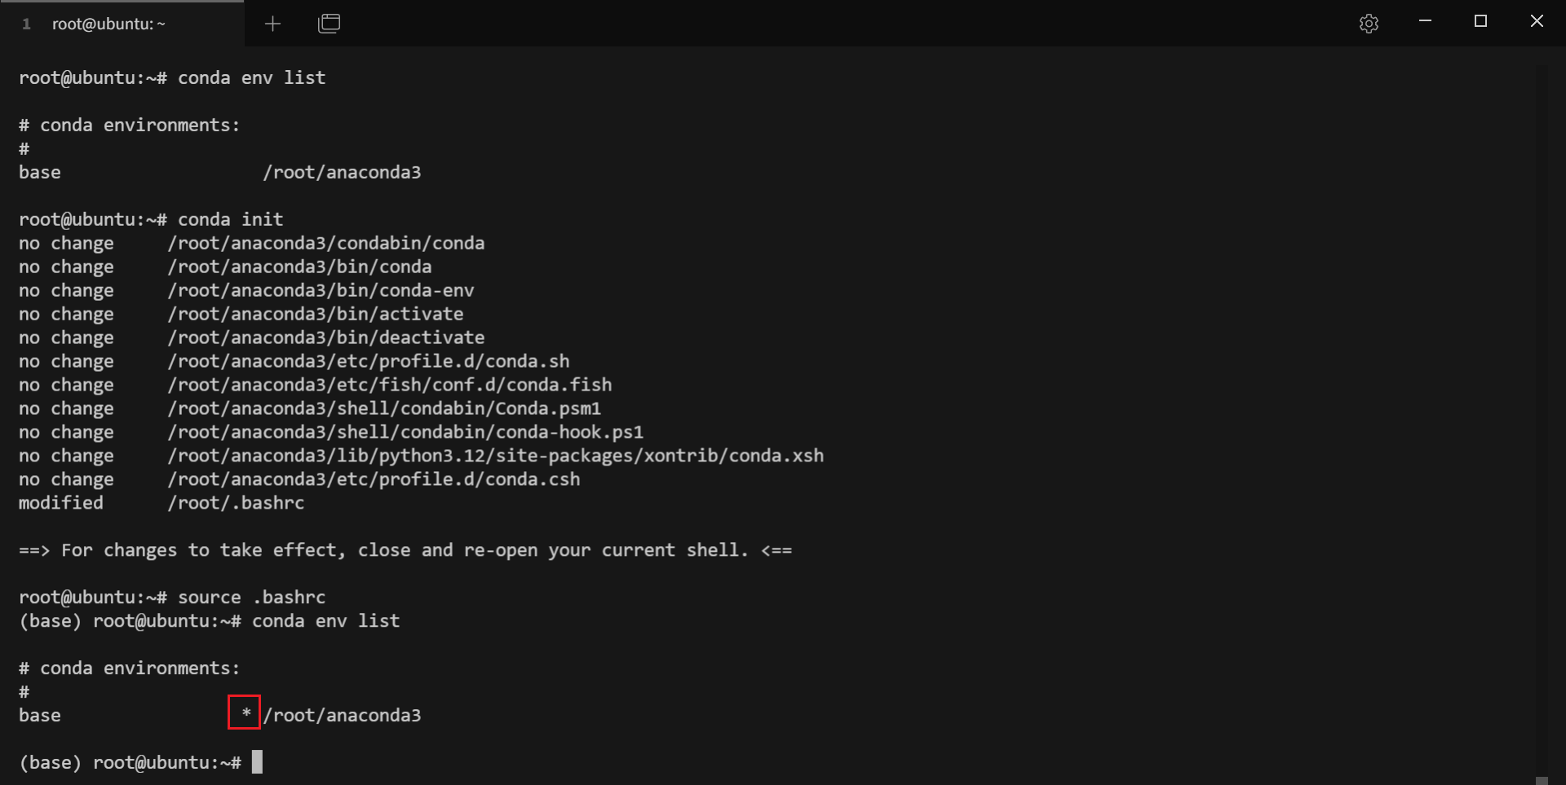Click the 'For changes to take effect' message

pos(405,550)
